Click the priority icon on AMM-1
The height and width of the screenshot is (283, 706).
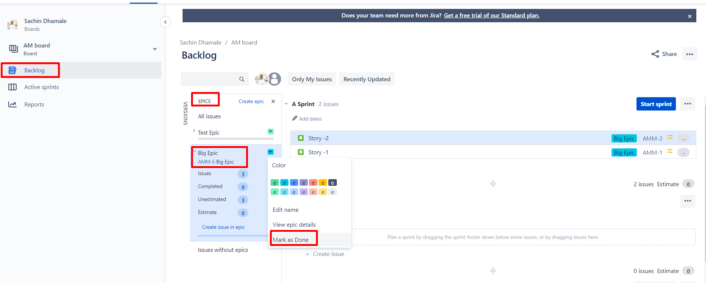pos(670,151)
